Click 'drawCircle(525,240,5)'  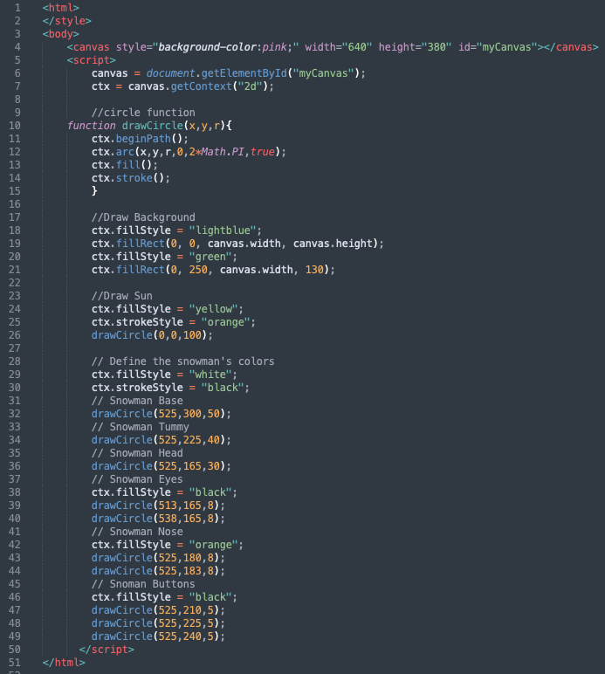155,636
